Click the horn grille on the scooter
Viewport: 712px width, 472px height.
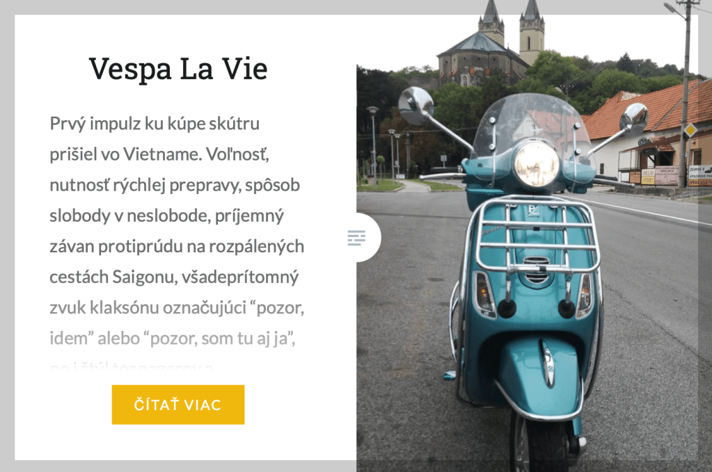(x=537, y=269)
